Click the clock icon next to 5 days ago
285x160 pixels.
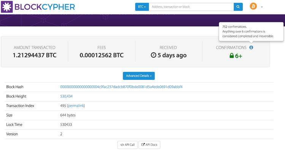(153, 55)
